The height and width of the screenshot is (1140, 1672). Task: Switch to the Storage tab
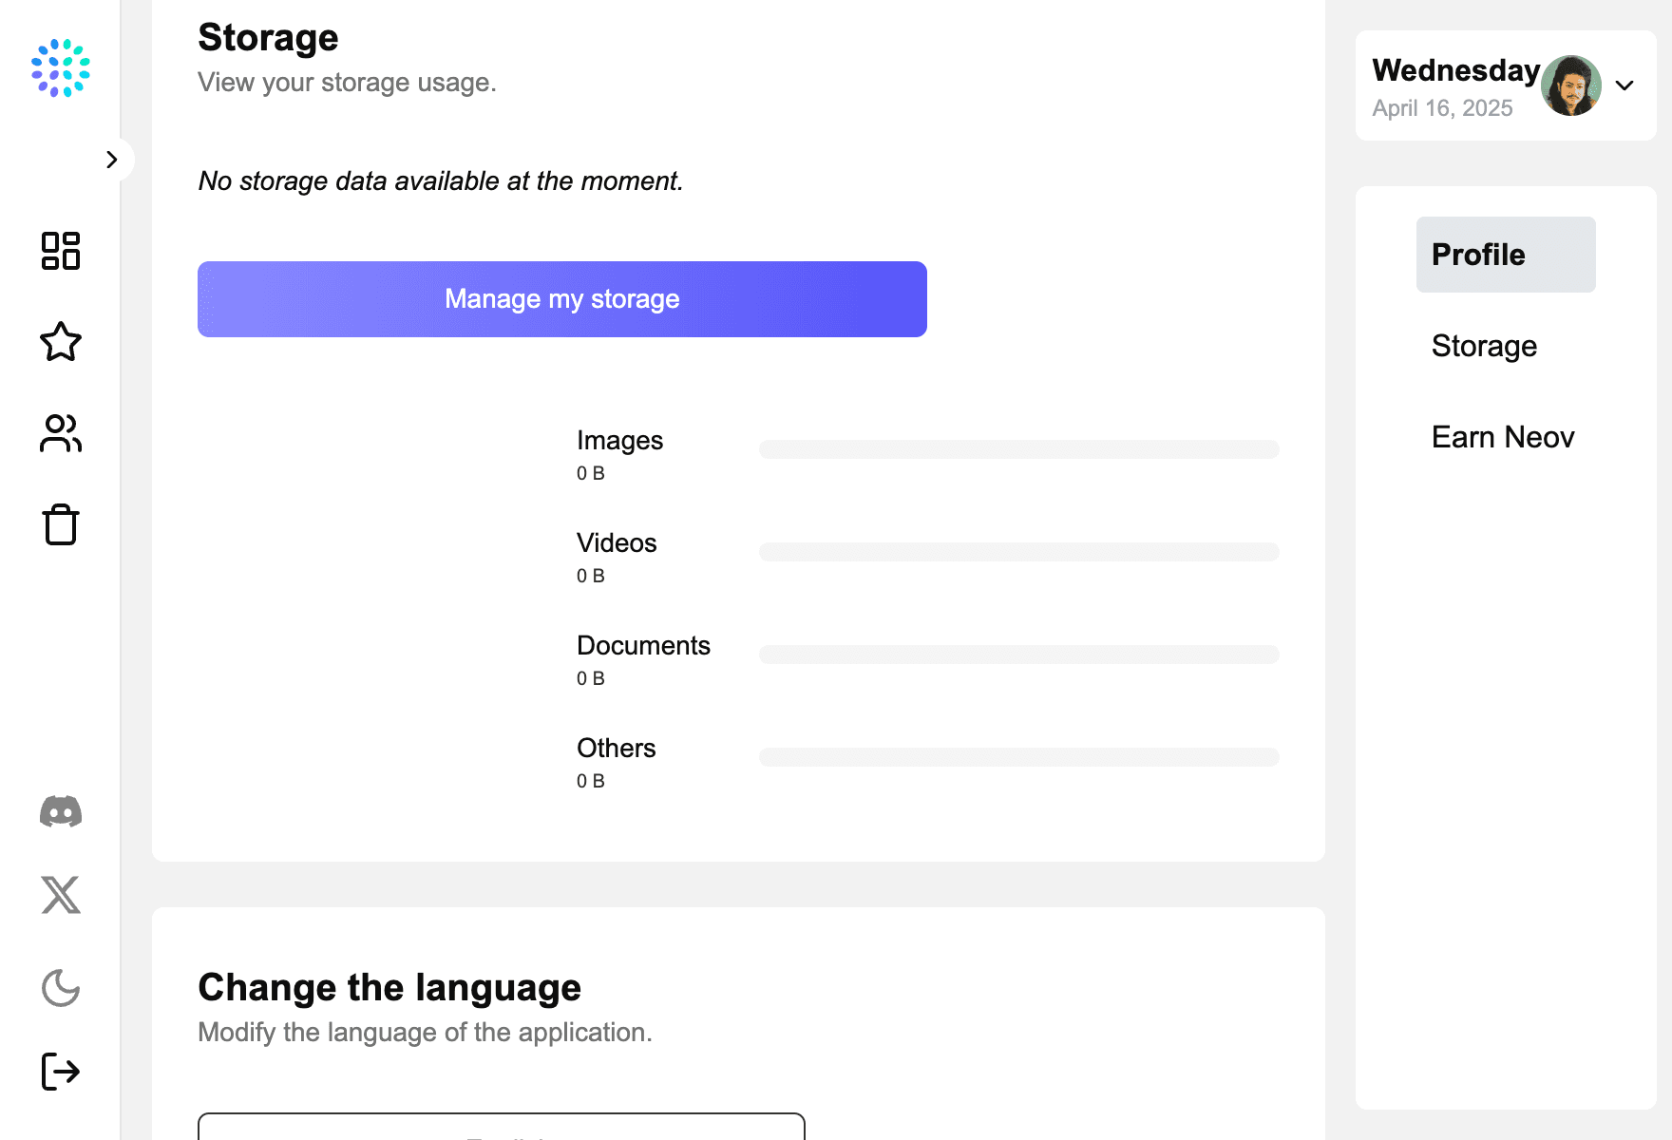tap(1484, 346)
